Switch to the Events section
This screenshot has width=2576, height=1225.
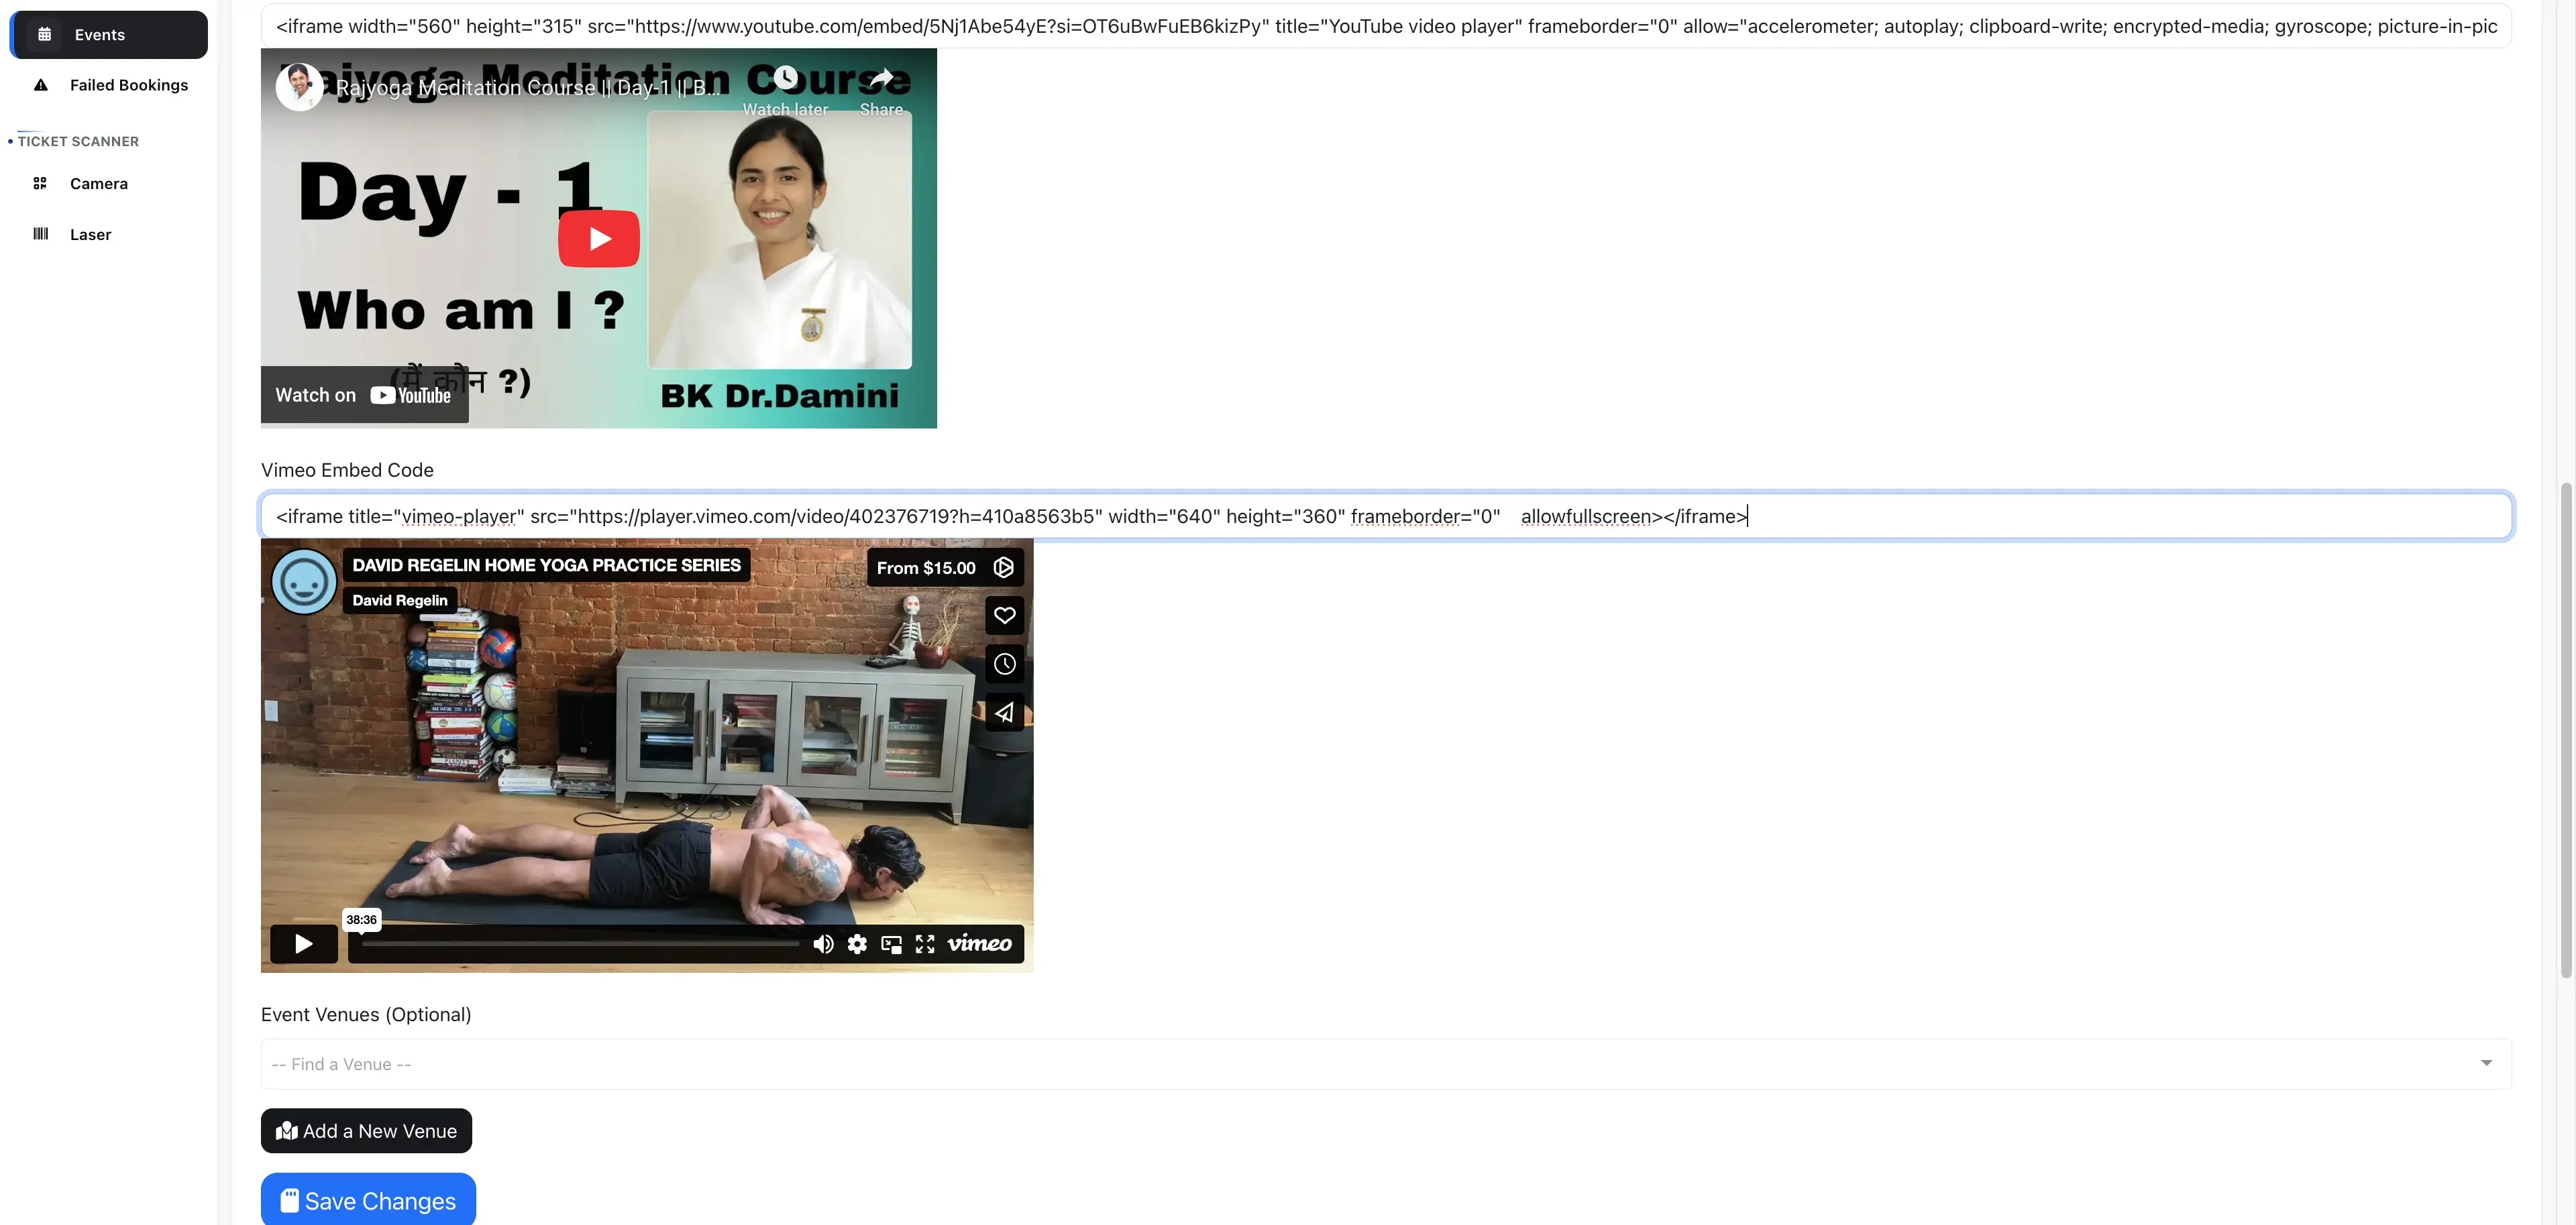tap(98, 34)
